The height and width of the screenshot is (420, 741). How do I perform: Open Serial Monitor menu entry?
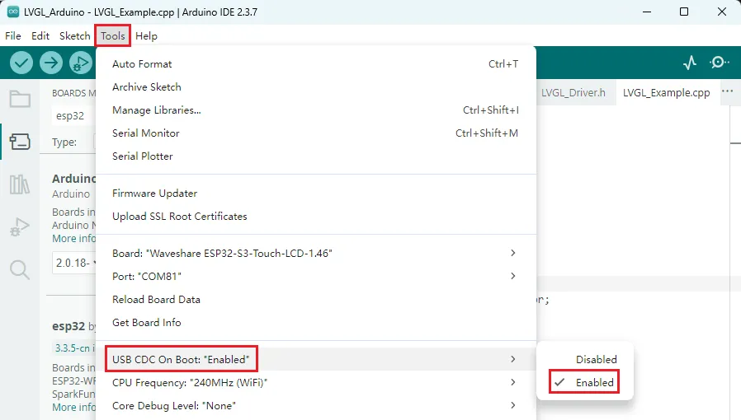click(x=316, y=133)
